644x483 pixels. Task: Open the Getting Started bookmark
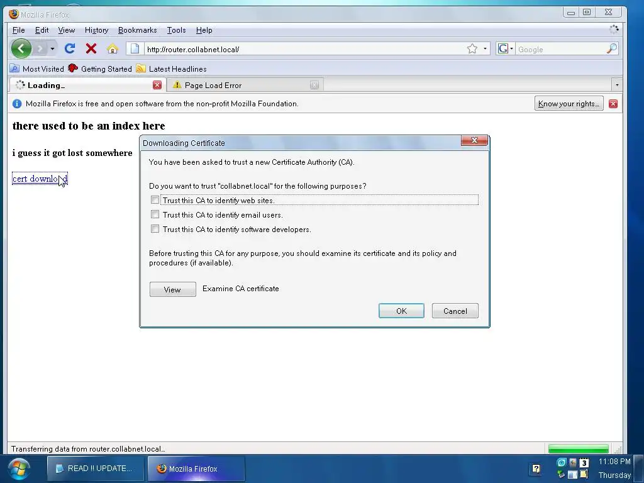(100, 69)
